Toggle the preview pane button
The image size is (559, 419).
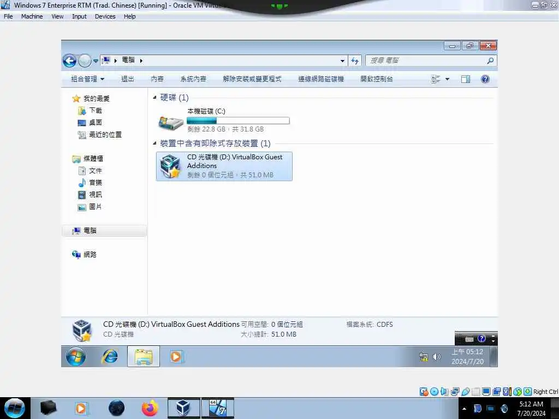466,79
